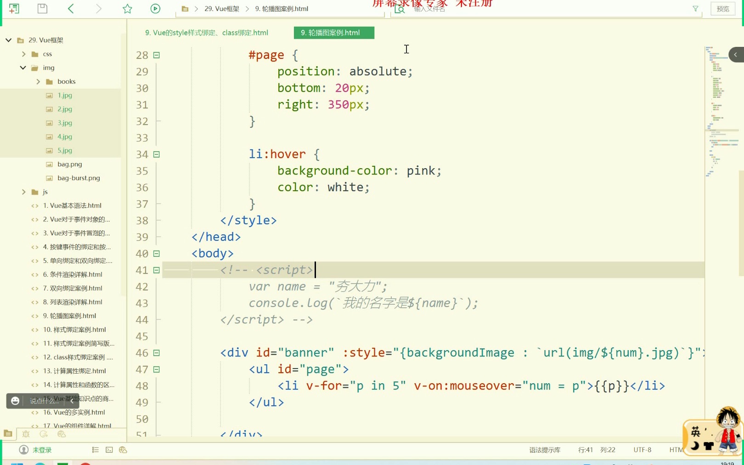Fold the body tag at line 40
The height and width of the screenshot is (465, 744).
click(x=156, y=254)
